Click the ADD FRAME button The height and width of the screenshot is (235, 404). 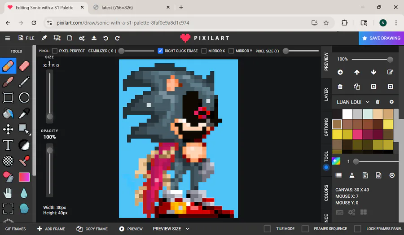point(51,229)
